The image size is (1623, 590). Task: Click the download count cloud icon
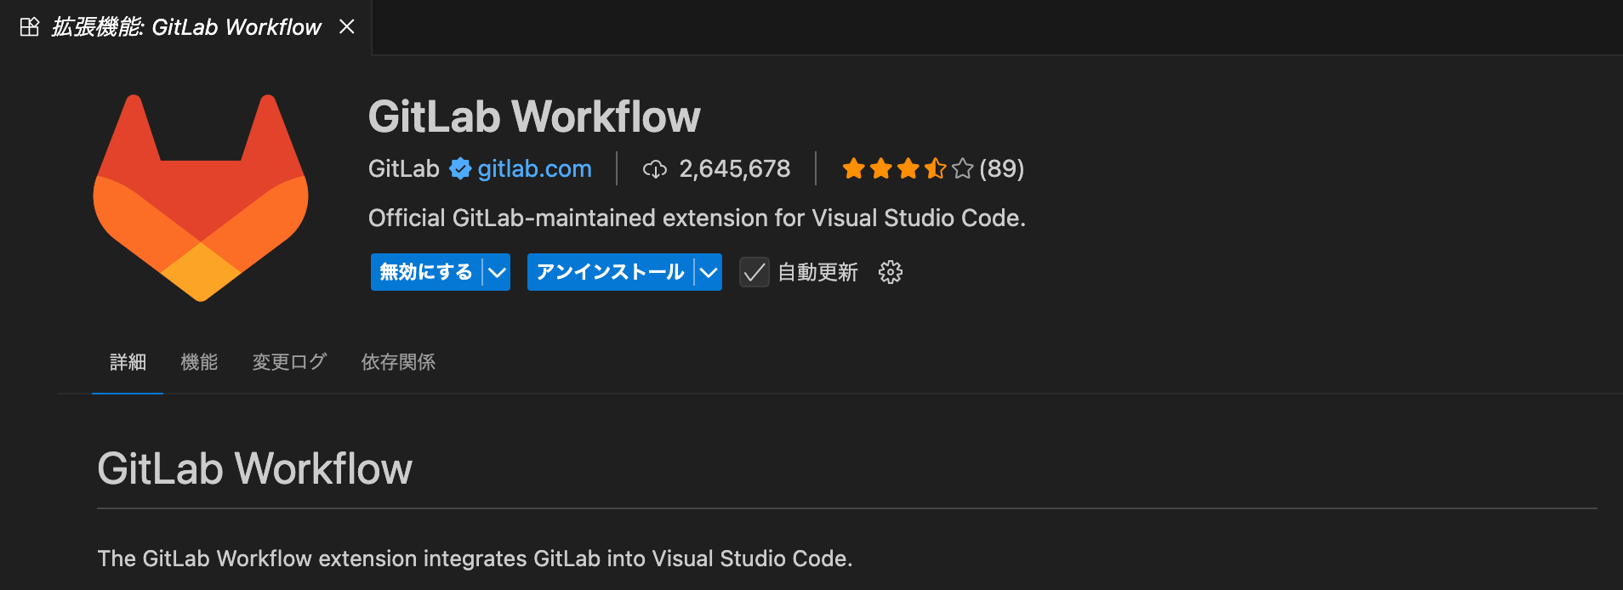coord(654,169)
